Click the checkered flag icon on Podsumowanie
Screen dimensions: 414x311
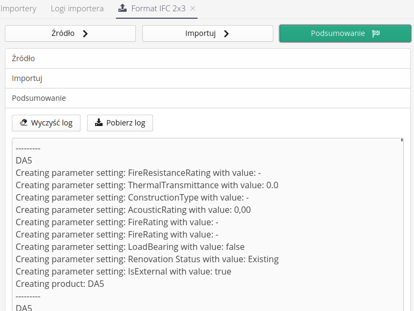[376, 33]
